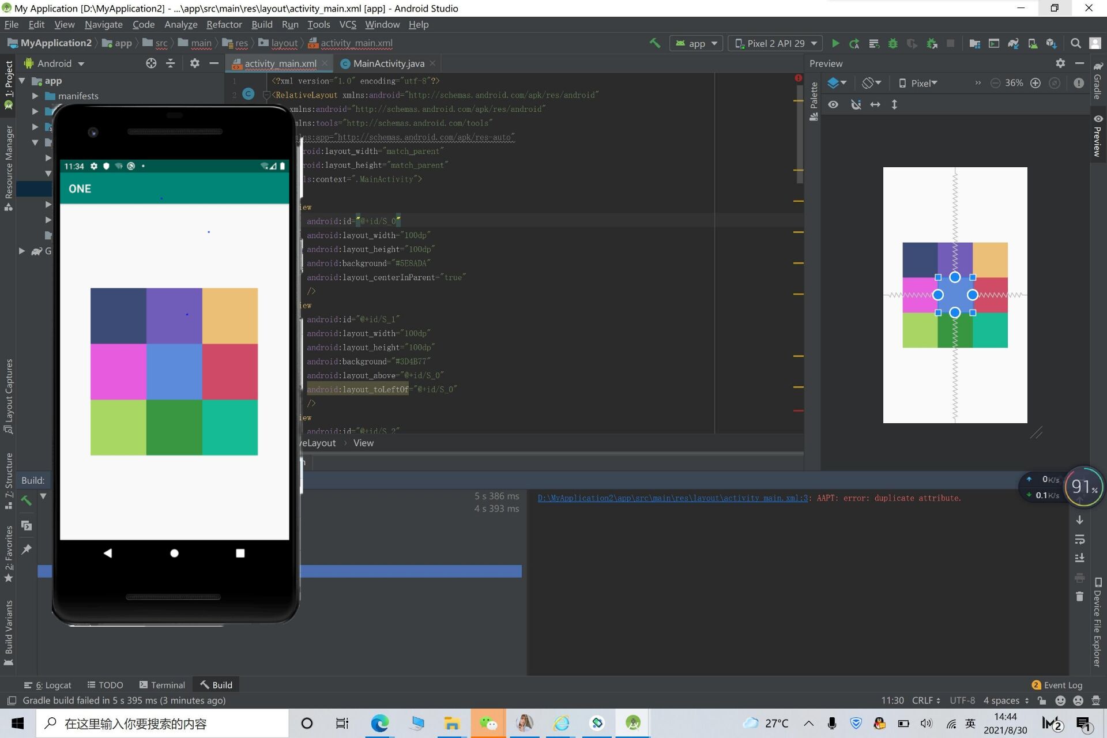1107x738 pixels.
Task: Expand the manifests folder in project tree
Action: pos(35,96)
